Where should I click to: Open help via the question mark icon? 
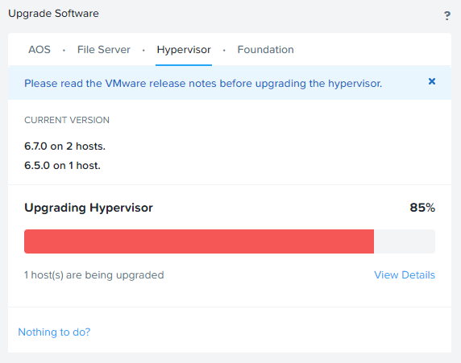[x=446, y=15]
